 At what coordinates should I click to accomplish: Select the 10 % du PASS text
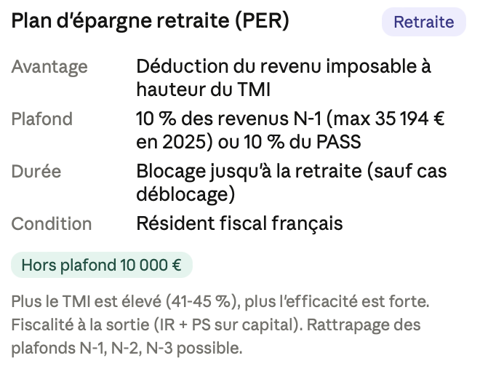(x=303, y=142)
